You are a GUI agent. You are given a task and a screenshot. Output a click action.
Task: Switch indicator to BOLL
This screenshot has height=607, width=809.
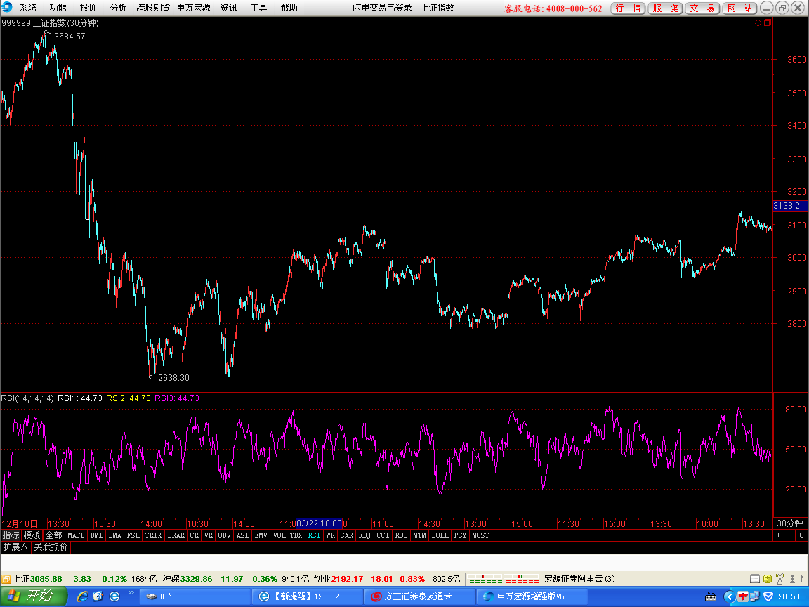440,535
